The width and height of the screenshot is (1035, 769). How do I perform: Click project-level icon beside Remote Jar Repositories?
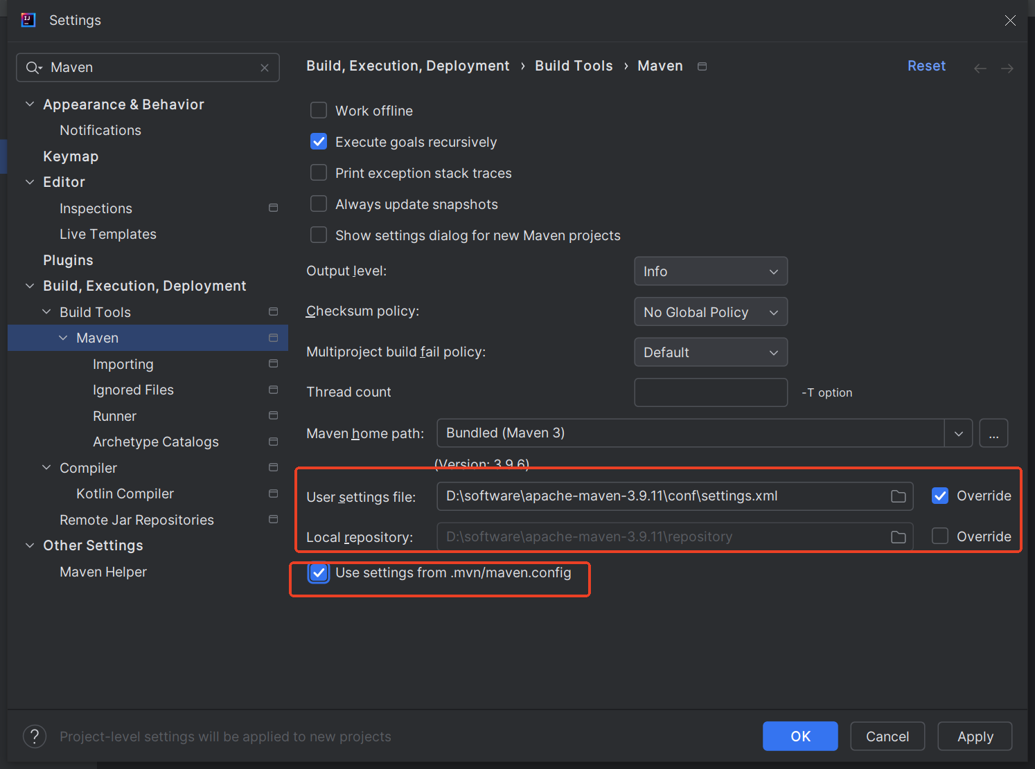(273, 519)
